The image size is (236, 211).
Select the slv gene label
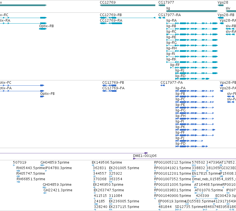coord(228,8)
